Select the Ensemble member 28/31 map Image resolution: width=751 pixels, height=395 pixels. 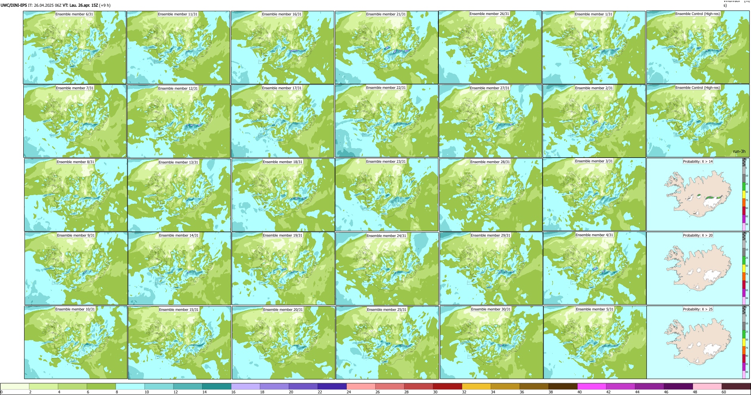(491, 195)
